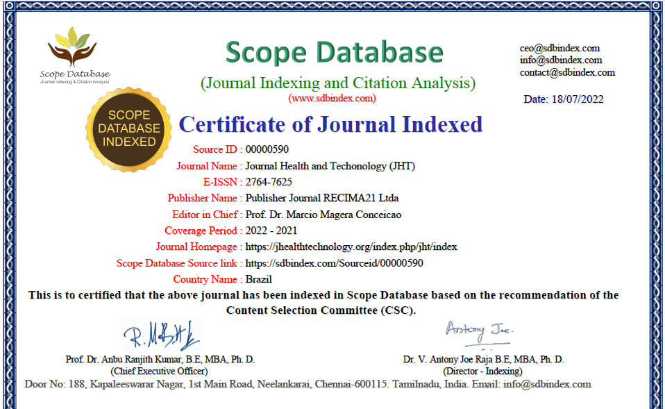Click Dr. V. Antony Joe Raja name
The width and height of the screenshot is (665, 409).
(x=484, y=360)
